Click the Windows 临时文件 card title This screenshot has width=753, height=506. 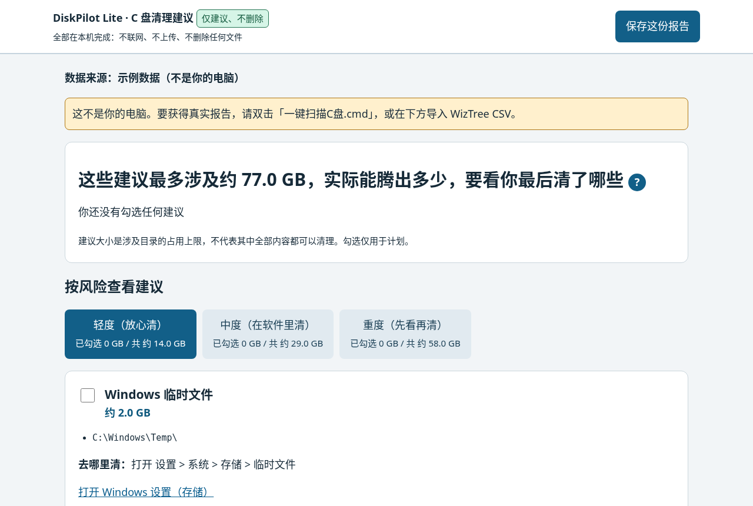tap(159, 395)
